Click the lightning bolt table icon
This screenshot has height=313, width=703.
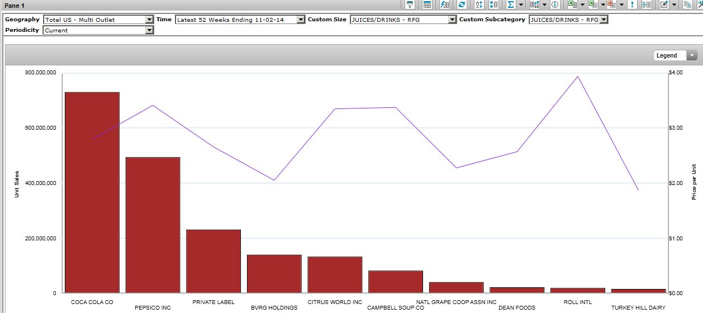[x=444, y=4]
